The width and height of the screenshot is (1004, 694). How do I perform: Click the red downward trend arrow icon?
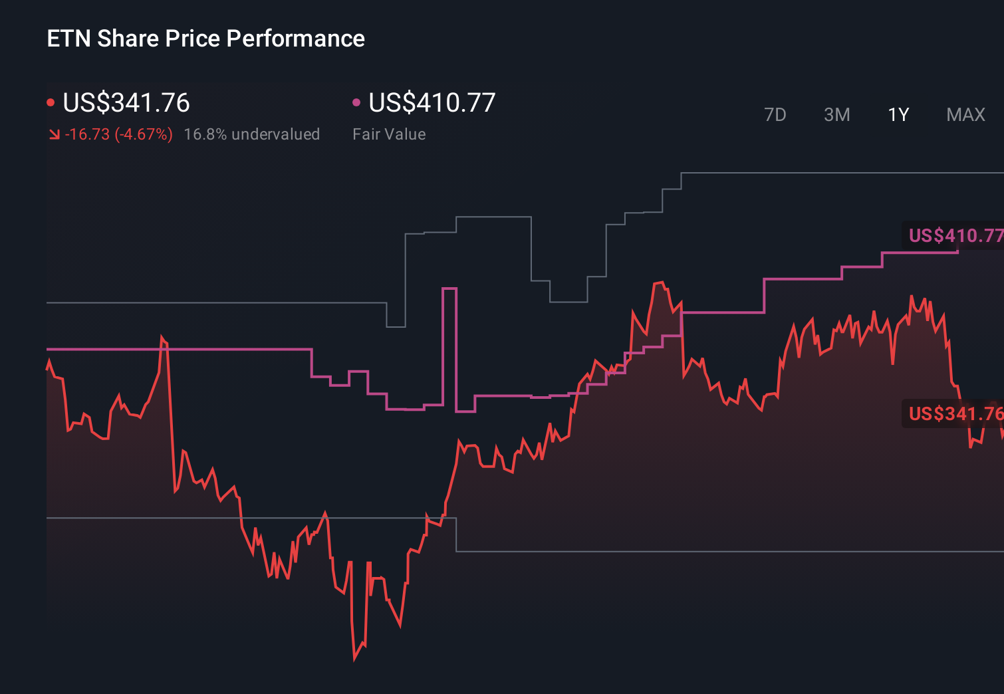click(x=56, y=134)
